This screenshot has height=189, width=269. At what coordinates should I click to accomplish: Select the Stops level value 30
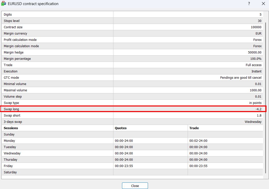point(260,21)
